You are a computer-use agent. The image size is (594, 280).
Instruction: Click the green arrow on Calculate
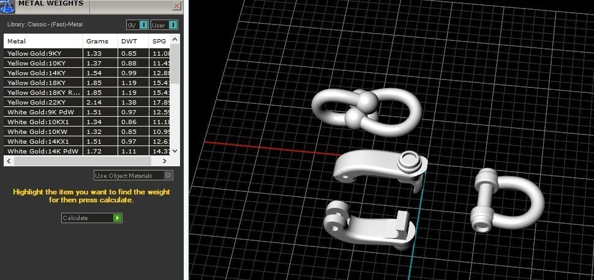pyautogui.click(x=118, y=218)
